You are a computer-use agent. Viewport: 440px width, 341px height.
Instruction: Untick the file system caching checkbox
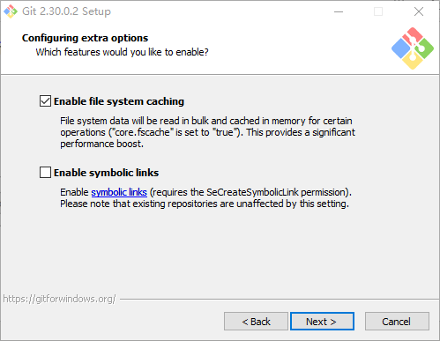(x=45, y=101)
